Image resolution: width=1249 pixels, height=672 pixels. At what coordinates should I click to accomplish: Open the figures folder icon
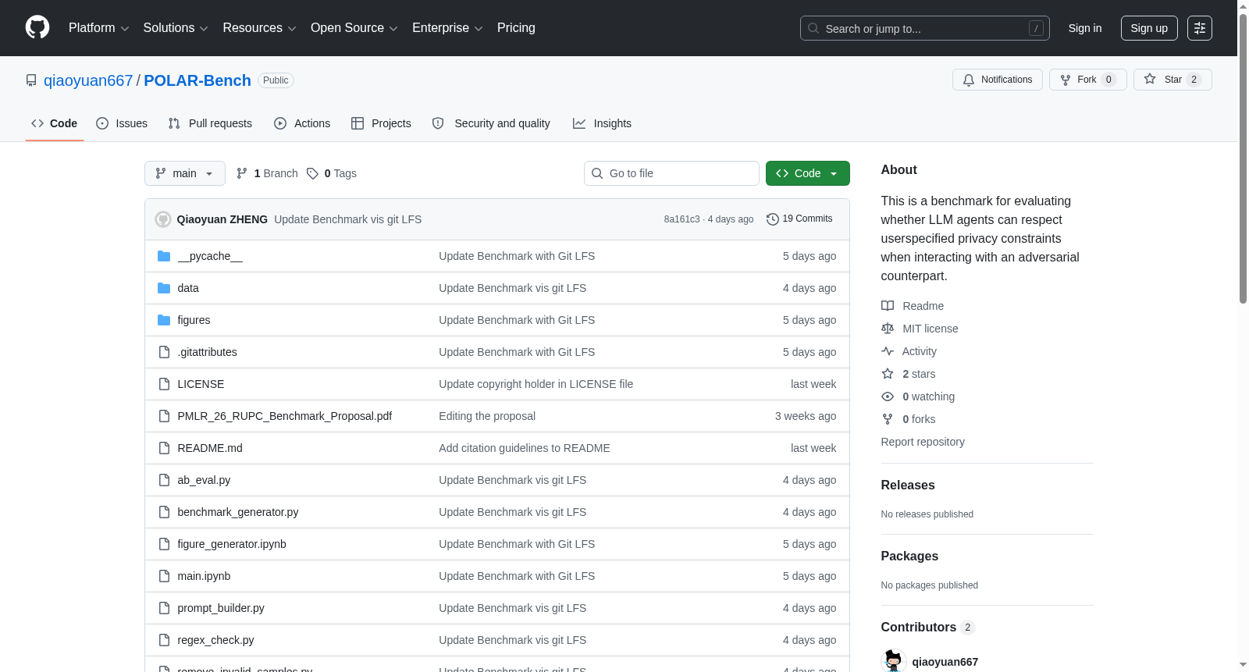164,320
